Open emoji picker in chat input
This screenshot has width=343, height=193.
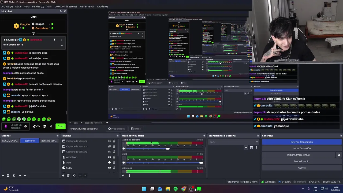[x=25, y=127]
